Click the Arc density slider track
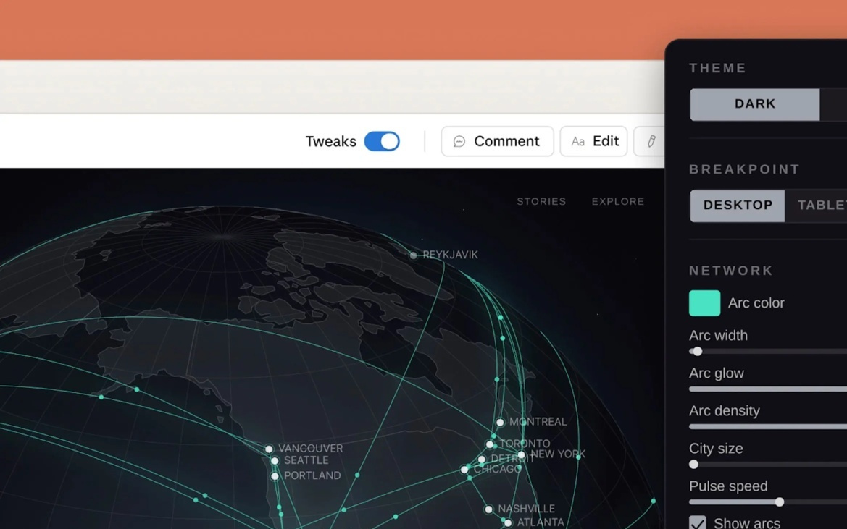 point(768,427)
